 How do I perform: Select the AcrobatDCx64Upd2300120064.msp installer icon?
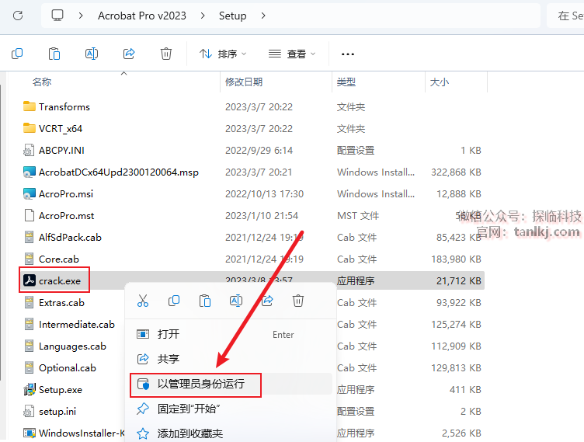(30, 172)
